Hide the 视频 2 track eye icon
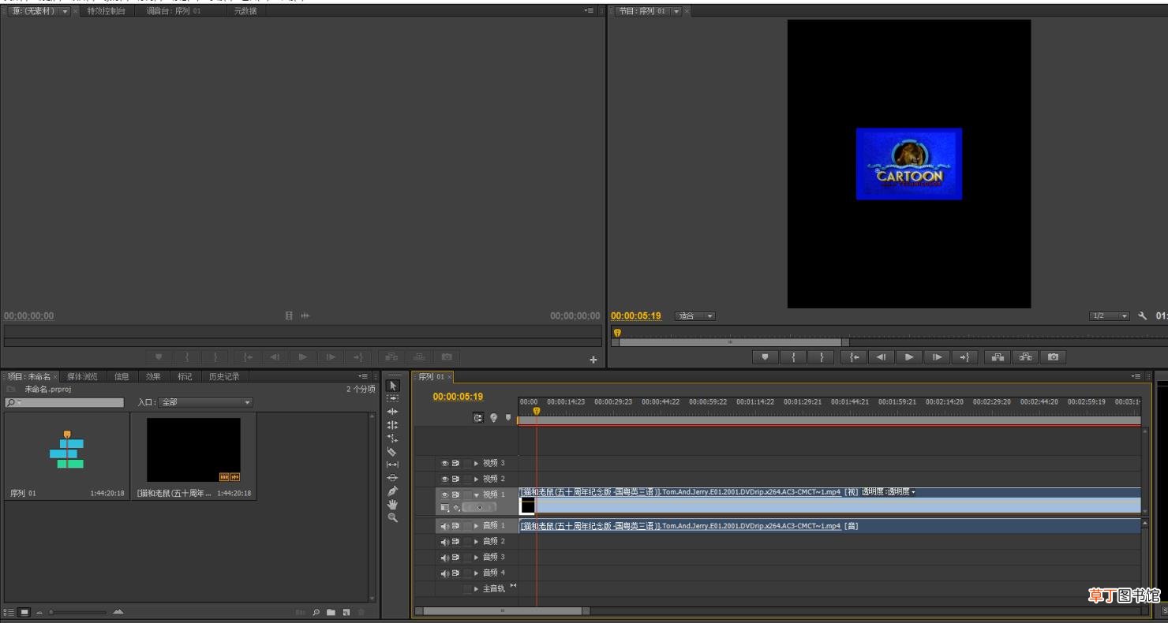Image resolution: width=1168 pixels, height=623 pixels. [x=444, y=479]
